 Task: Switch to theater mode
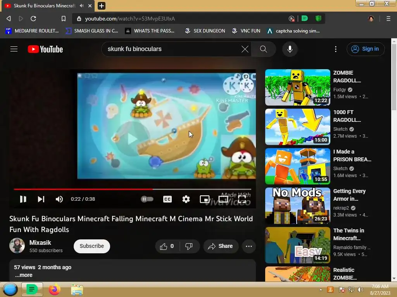(223, 199)
